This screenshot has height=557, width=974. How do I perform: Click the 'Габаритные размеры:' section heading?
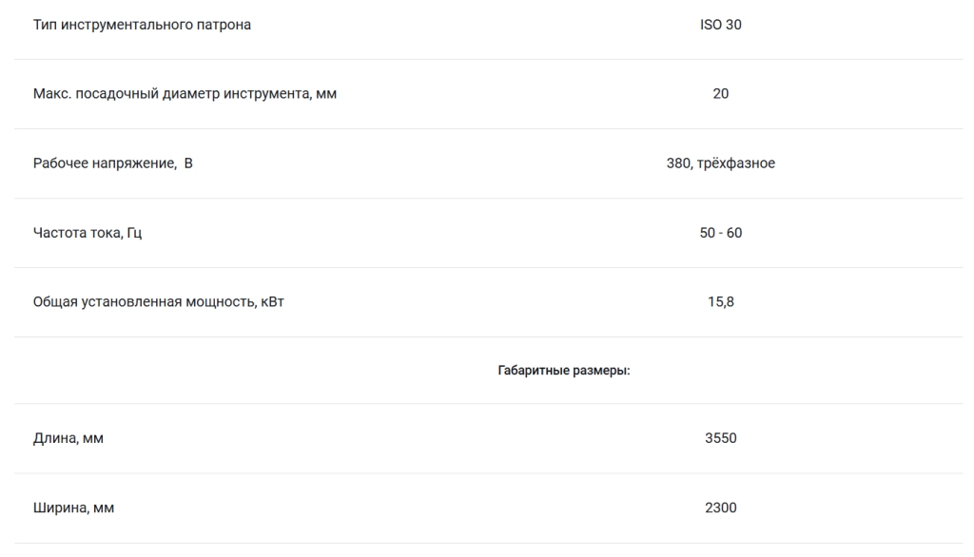point(564,371)
